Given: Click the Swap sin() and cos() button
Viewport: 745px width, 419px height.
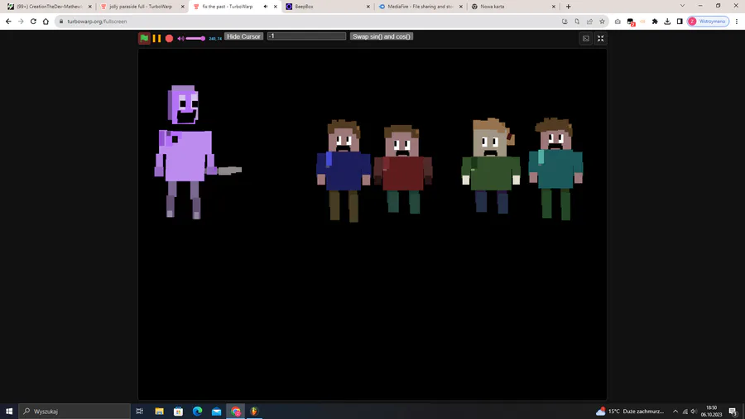Looking at the screenshot, I should (382, 36).
